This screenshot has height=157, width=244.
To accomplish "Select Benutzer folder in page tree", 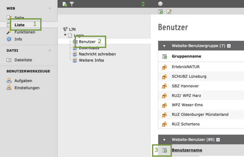I will pyautogui.click(x=87, y=42).
